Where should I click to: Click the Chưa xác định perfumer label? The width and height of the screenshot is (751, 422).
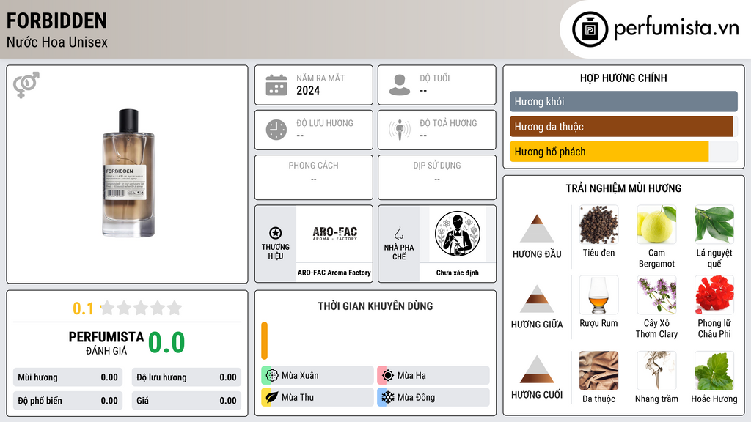click(458, 273)
